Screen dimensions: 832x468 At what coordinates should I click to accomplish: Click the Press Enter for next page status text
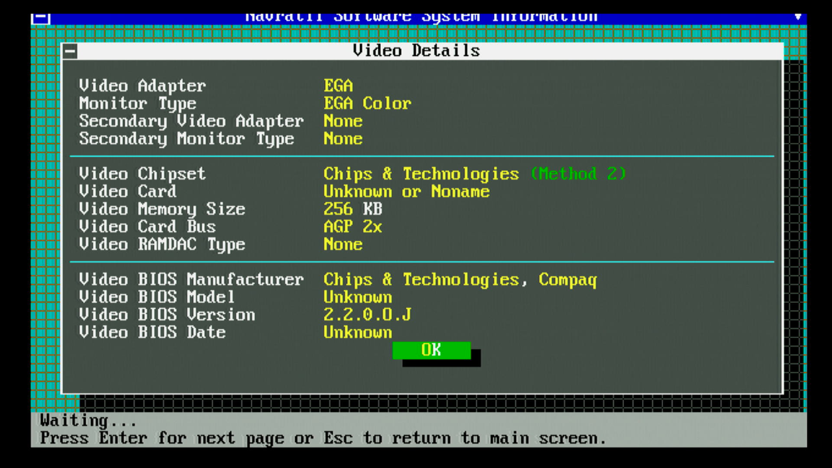point(322,438)
